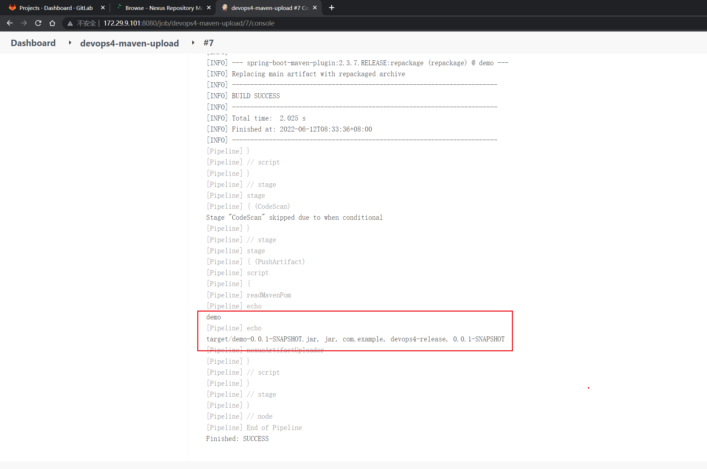Switch to the Browse Nexus Repository tab
The image size is (707, 469).
pyautogui.click(x=163, y=8)
